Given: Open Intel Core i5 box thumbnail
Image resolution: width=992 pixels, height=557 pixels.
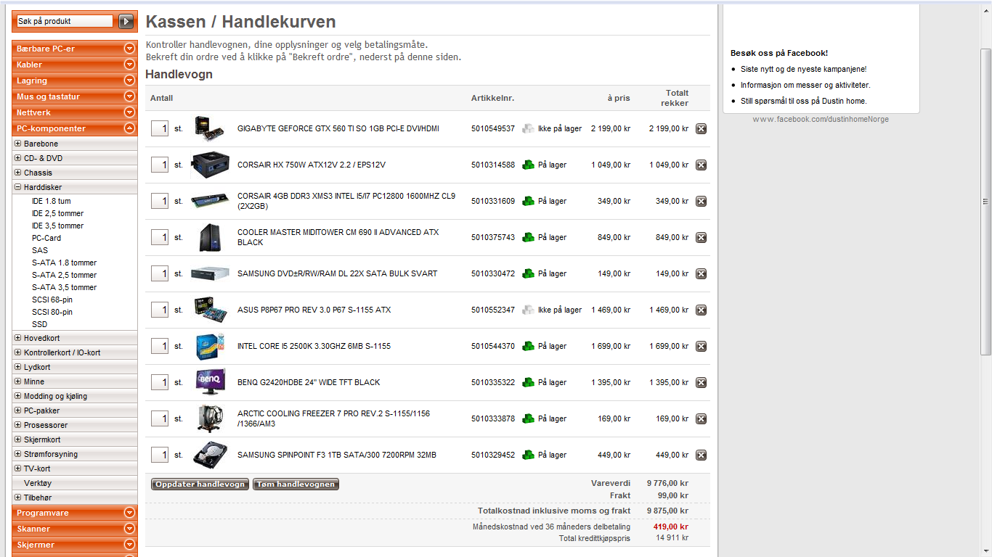Looking at the screenshot, I should (211, 346).
